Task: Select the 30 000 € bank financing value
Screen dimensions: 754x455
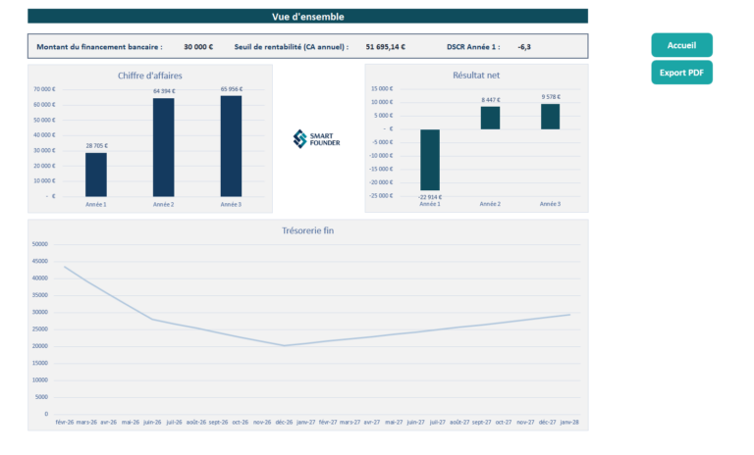Action: tap(198, 47)
